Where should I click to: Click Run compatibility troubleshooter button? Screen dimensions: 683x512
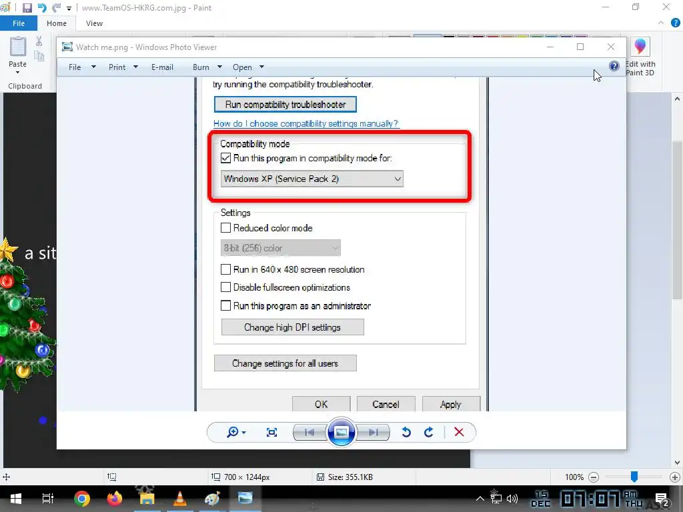click(x=285, y=105)
